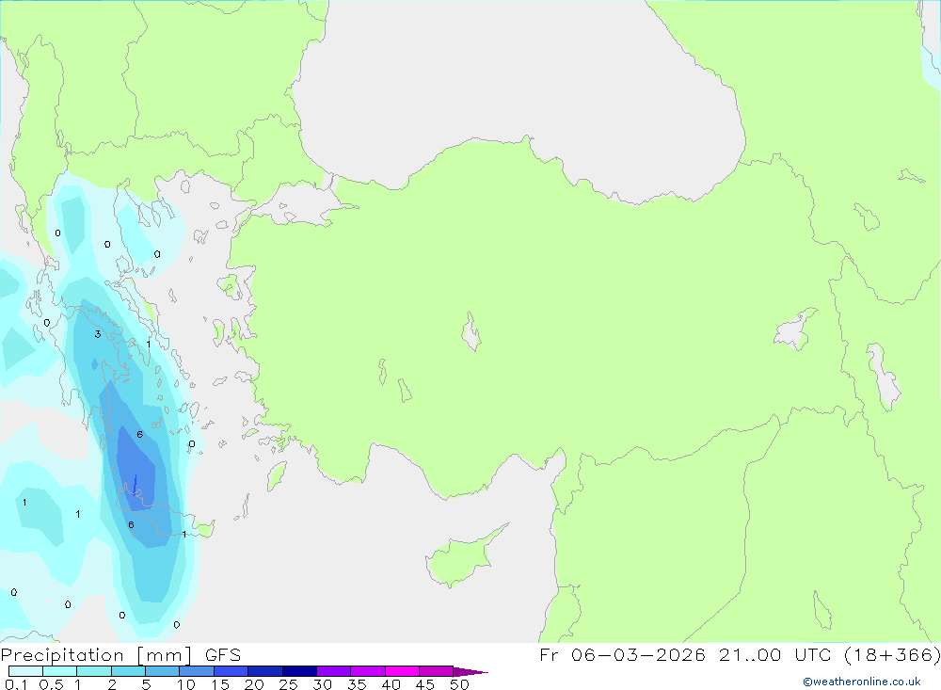
Task: Click the legend label '10'
Action: pos(186,684)
